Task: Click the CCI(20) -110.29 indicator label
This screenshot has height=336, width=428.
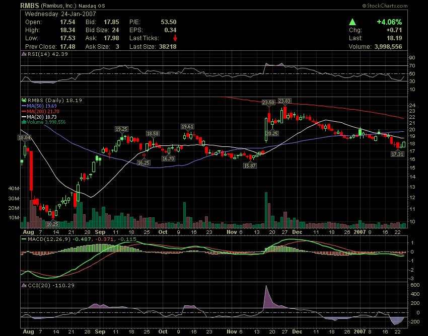Action: point(51,285)
